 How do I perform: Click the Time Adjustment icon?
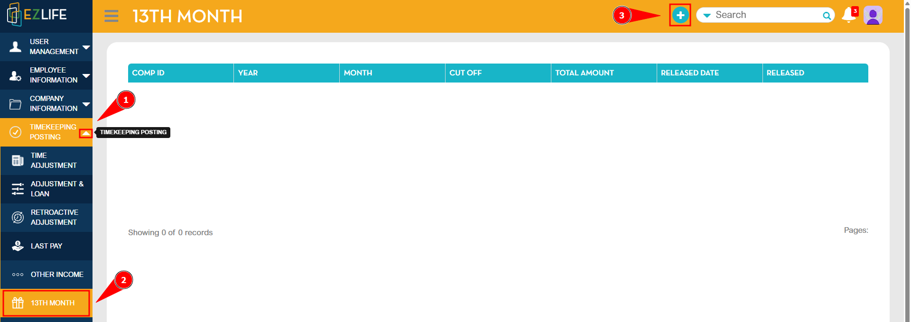(x=18, y=161)
